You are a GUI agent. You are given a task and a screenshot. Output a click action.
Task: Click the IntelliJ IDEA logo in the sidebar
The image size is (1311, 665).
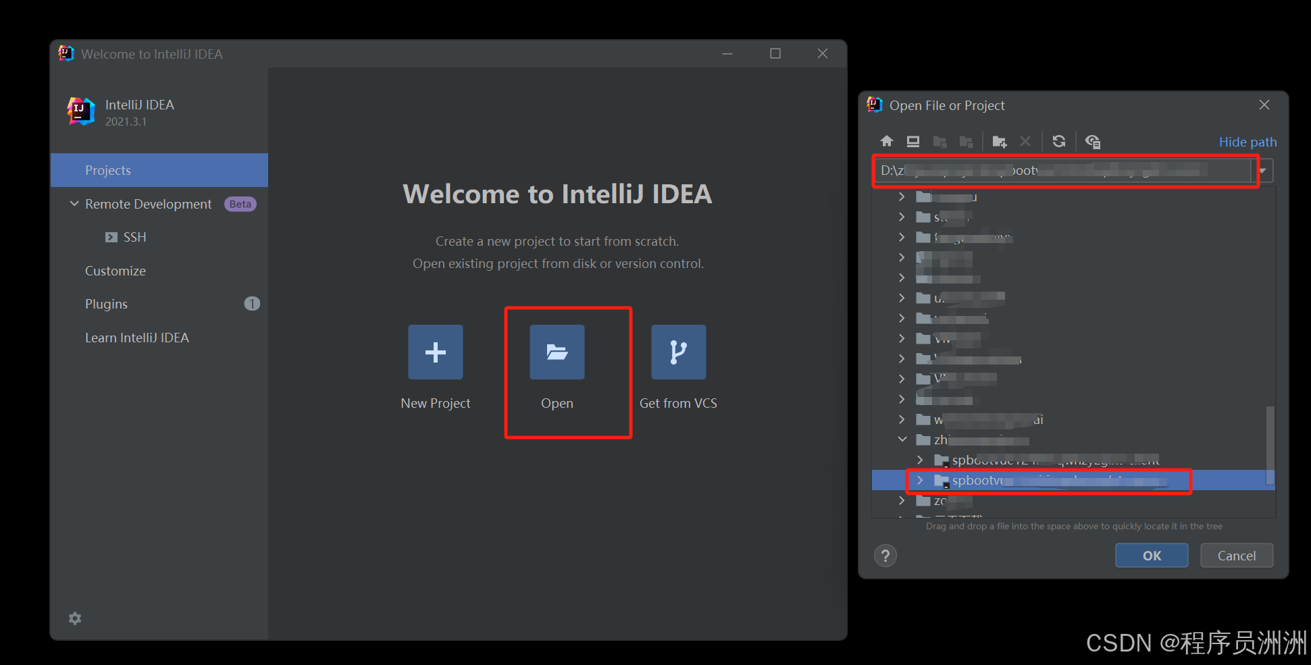tap(81, 111)
